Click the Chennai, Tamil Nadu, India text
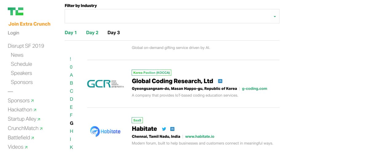Screen dimensions: 369x152 point(156,136)
